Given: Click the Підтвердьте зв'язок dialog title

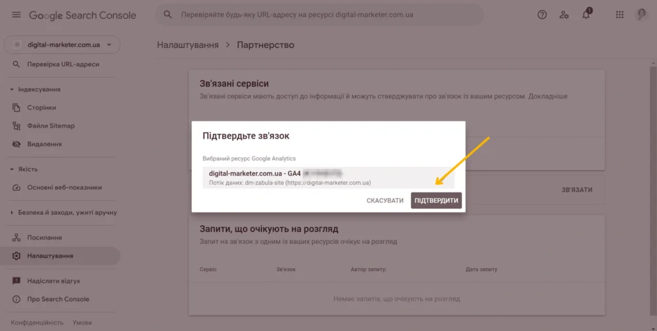Looking at the screenshot, I should (246, 136).
